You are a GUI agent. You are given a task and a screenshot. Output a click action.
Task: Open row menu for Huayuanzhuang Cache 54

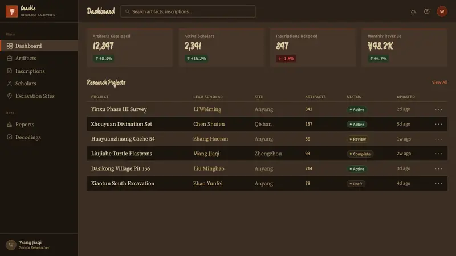coord(438,139)
